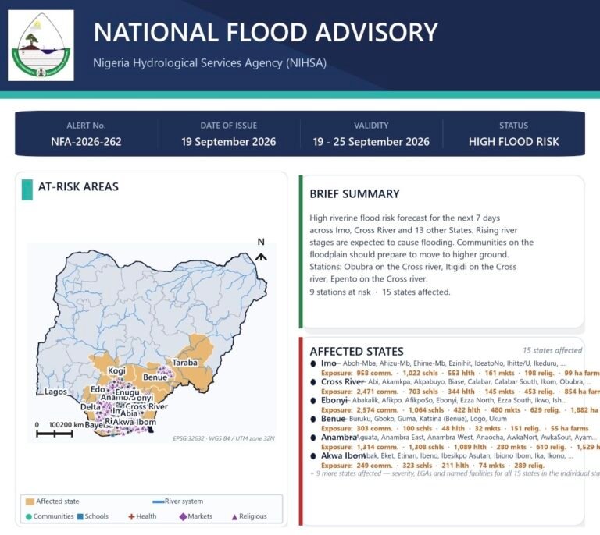Click the alert number NFA-2026-262

86,142
